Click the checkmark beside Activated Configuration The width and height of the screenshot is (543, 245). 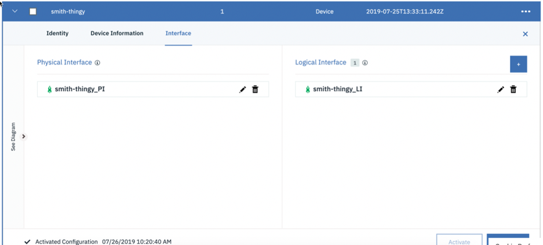pos(28,242)
